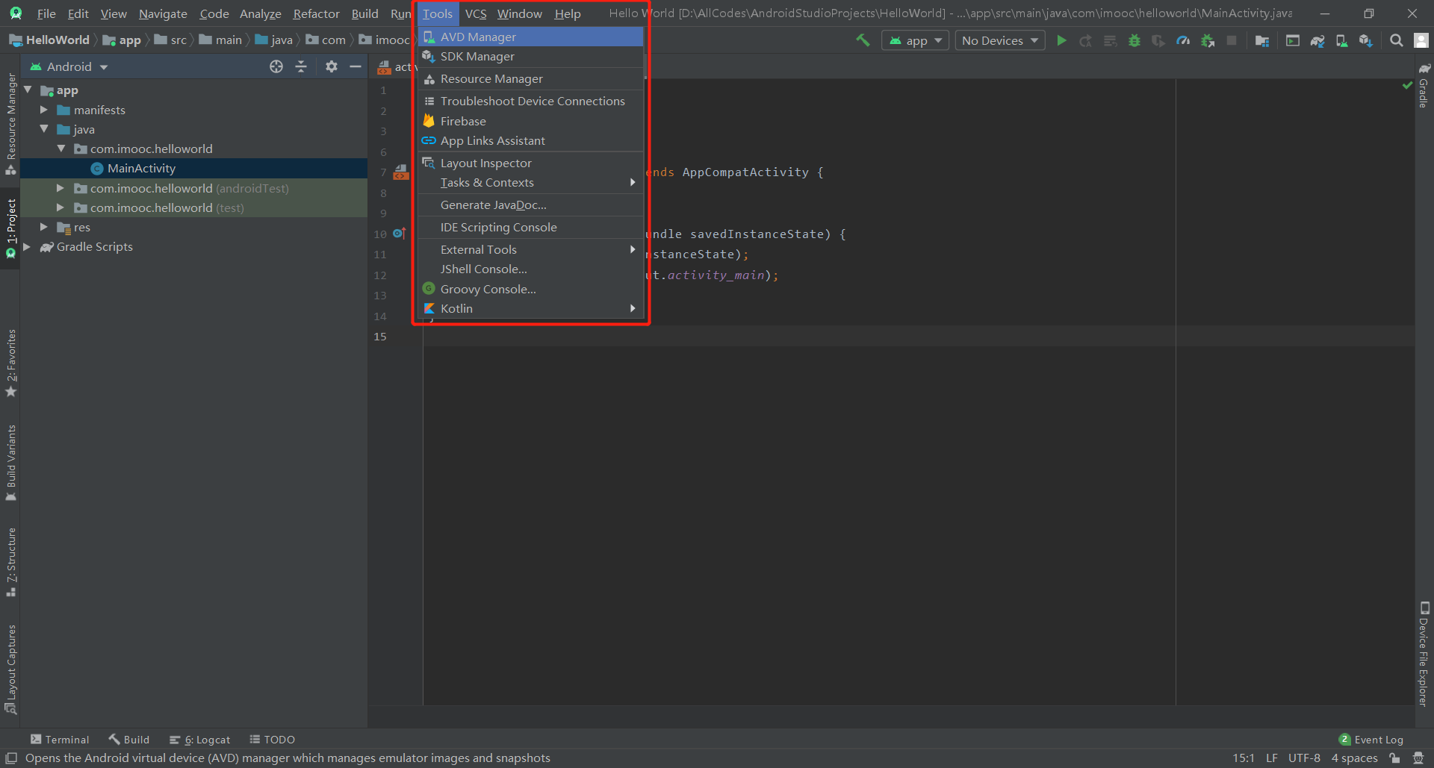
Task: Open the Kotlin submenu
Action: pos(530,308)
